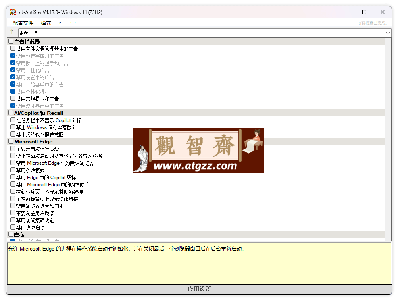Check 禁用游戏模式 checkbox
Image resolution: width=398 pixels, height=301 pixels.
coord(13,170)
